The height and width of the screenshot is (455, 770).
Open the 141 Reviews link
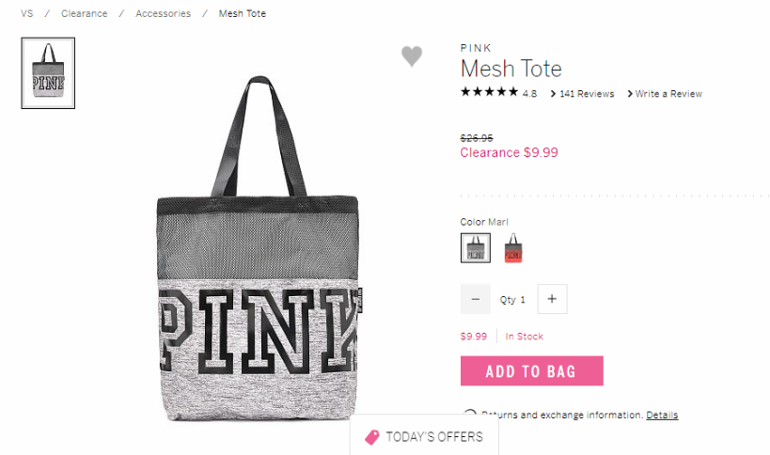pos(582,94)
